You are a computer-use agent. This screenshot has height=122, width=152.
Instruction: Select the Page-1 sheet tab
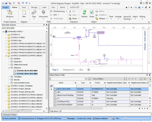(55, 70)
